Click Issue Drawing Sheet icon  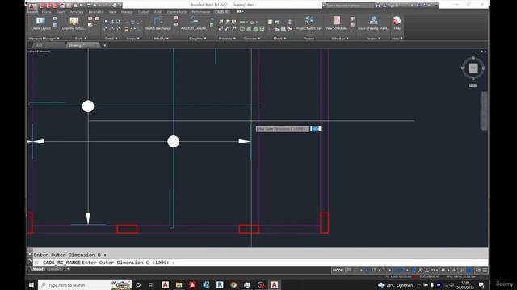point(373,22)
